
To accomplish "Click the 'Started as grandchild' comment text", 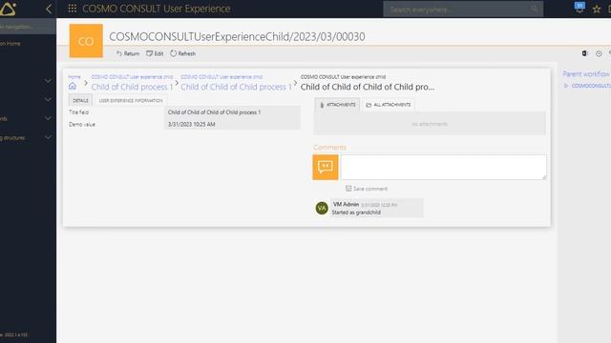I will [356, 212].
